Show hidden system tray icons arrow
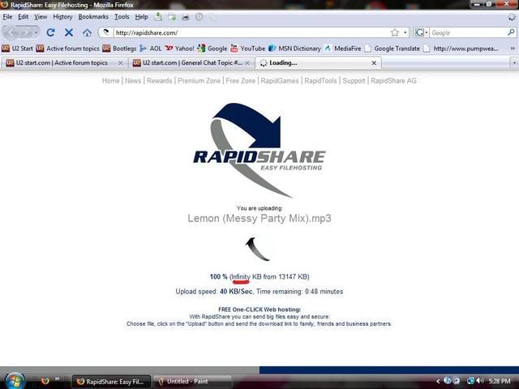Viewport: 519px width, 389px height. tap(438, 382)
